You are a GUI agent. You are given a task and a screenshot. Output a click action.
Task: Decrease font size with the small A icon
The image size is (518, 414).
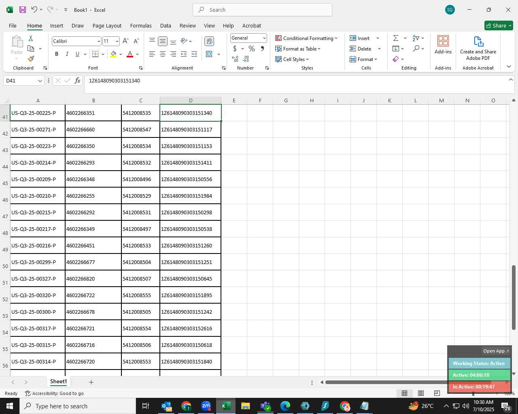pos(136,41)
